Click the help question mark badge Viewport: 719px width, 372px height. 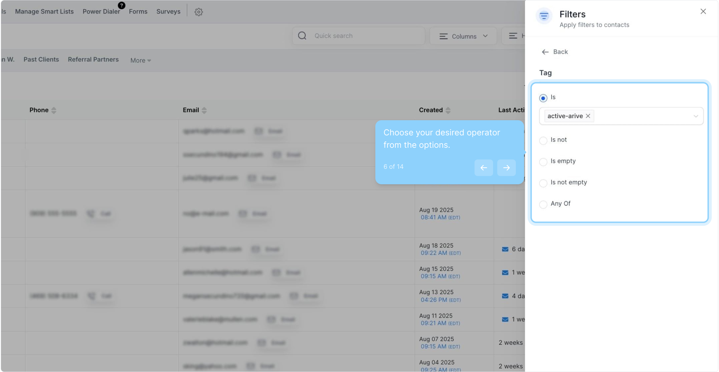pyautogui.click(x=121, y=5)
